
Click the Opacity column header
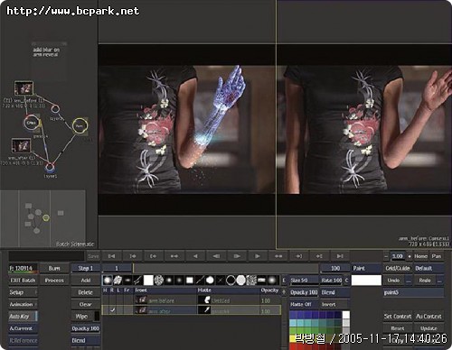click(269, 290)
